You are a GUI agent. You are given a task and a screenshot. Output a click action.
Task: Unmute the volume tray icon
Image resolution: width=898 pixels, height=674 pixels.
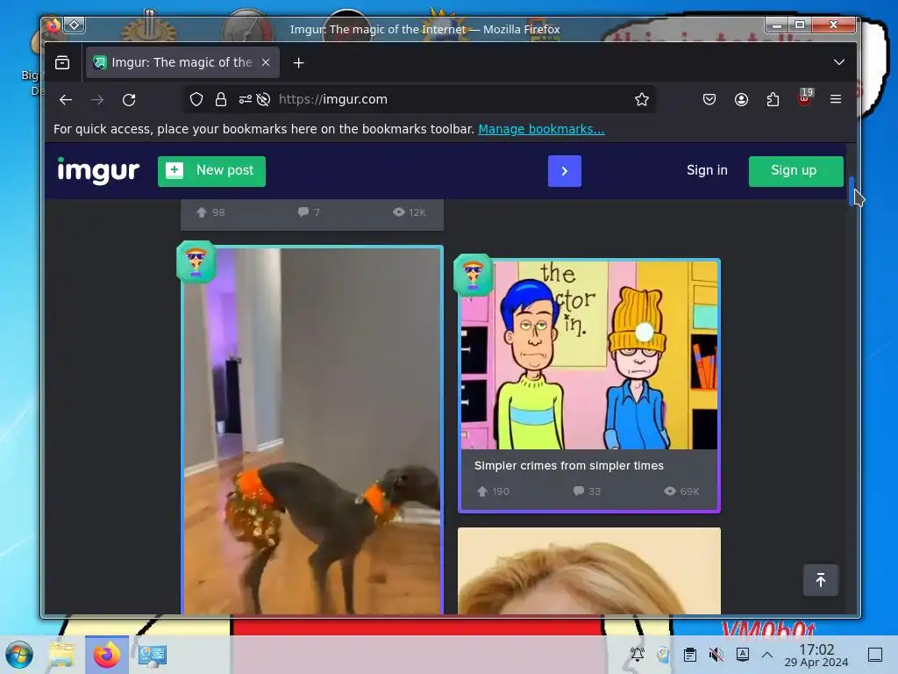tap(716, 655)
